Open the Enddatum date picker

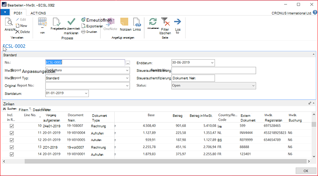click(212, 63)
